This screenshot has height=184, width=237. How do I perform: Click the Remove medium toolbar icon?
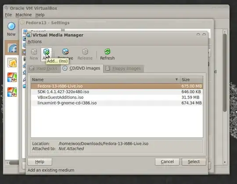click(65, 52)
